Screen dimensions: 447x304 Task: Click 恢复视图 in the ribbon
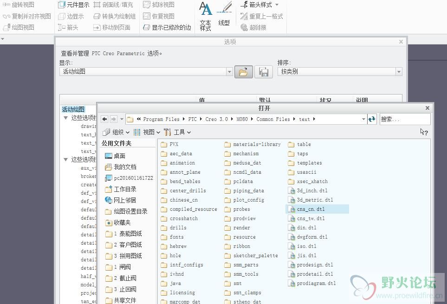click(x=158, y=16)
